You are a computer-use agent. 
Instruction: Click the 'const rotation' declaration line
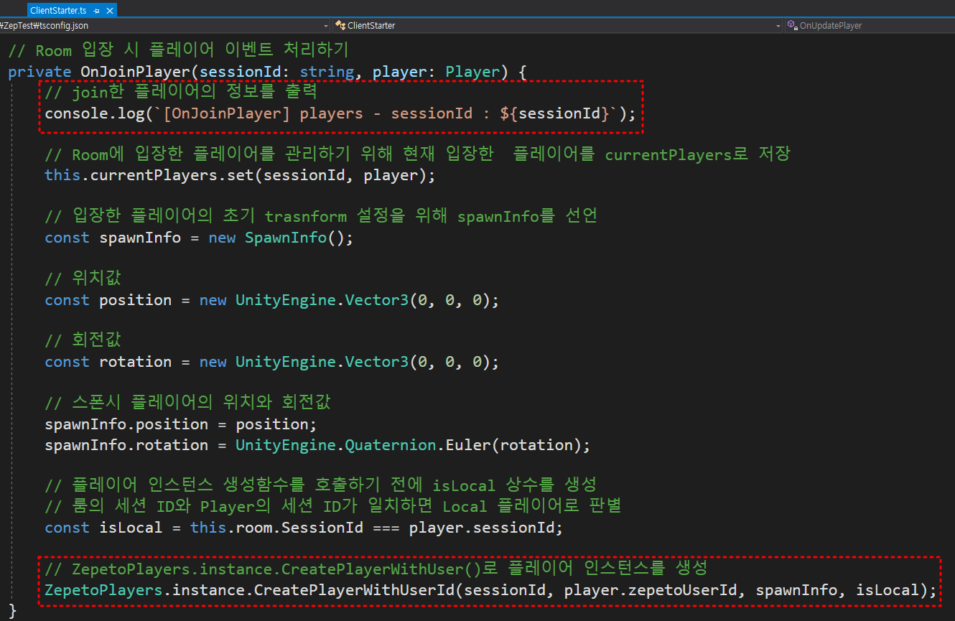[x=271, y=362]
